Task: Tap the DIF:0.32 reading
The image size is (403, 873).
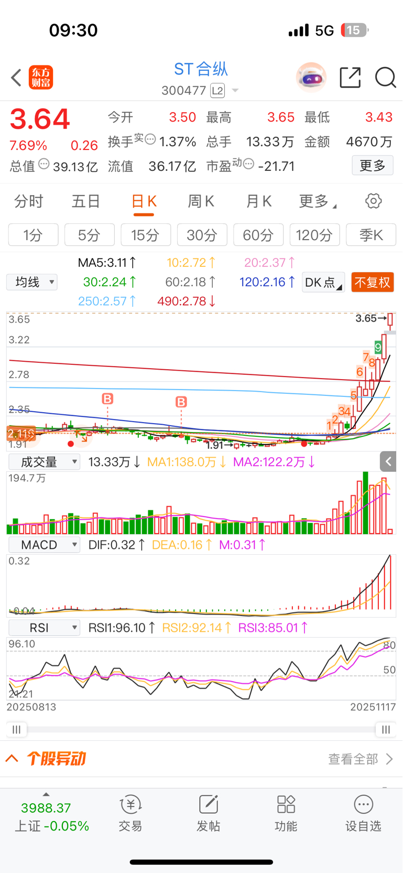Action: tap(116, 545)
